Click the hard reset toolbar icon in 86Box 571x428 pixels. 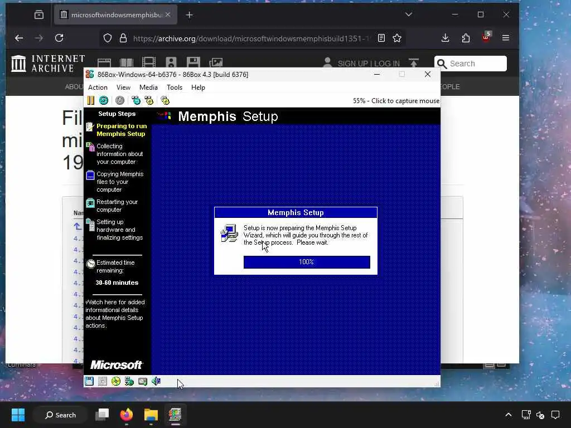(104, 100)
